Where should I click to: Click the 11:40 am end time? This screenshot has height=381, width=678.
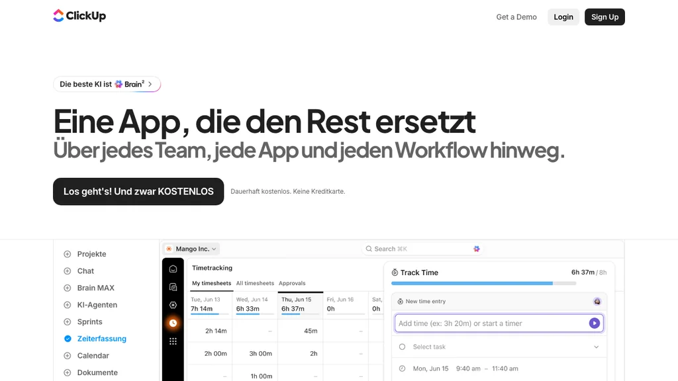tap(505, 368)
